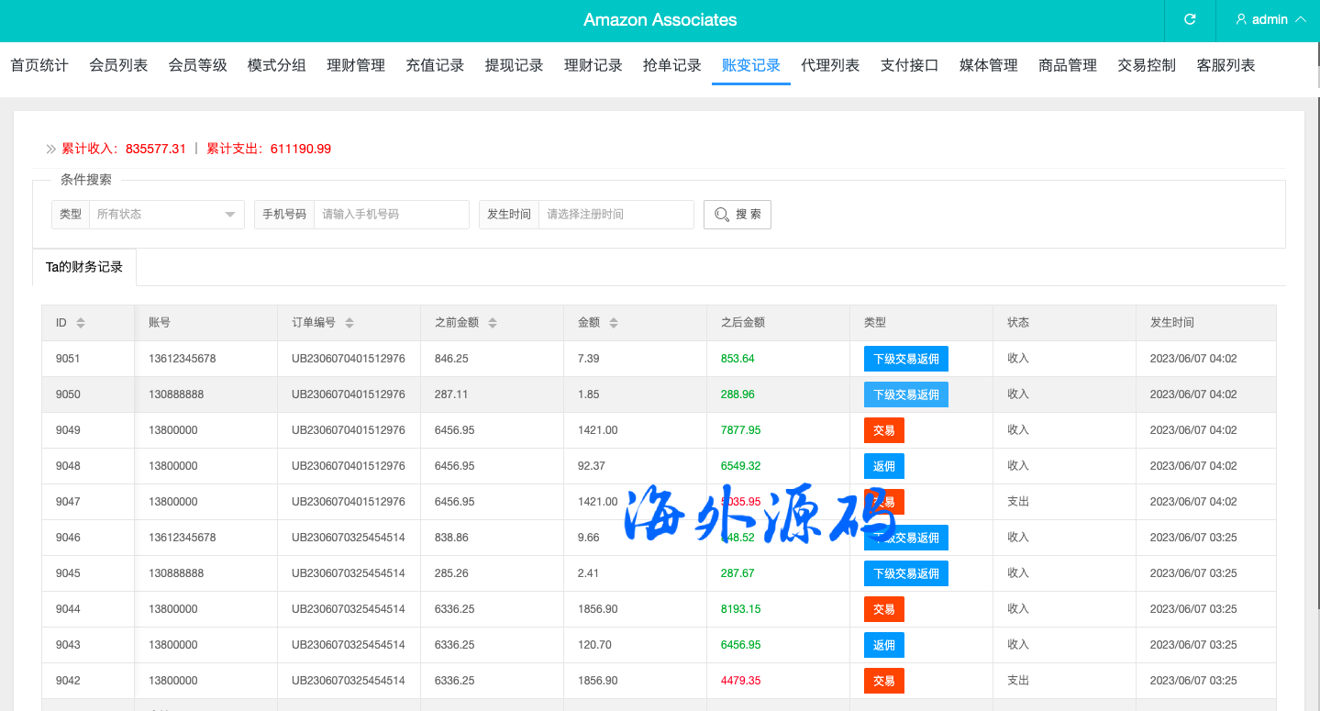Sort by 金额 column arrows

[x=614, y=323]
